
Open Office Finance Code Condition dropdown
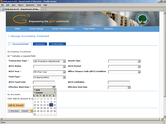[139, 72]
